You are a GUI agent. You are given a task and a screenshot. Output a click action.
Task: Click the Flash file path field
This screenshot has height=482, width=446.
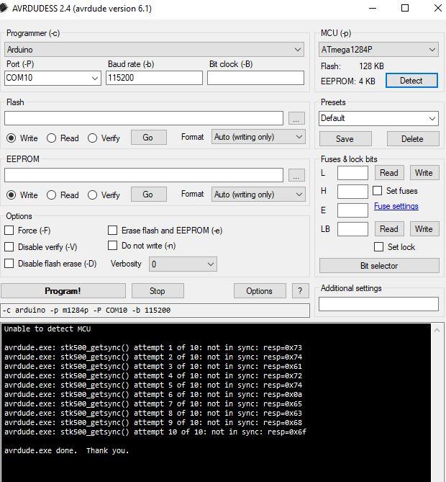tap(144, 118)
